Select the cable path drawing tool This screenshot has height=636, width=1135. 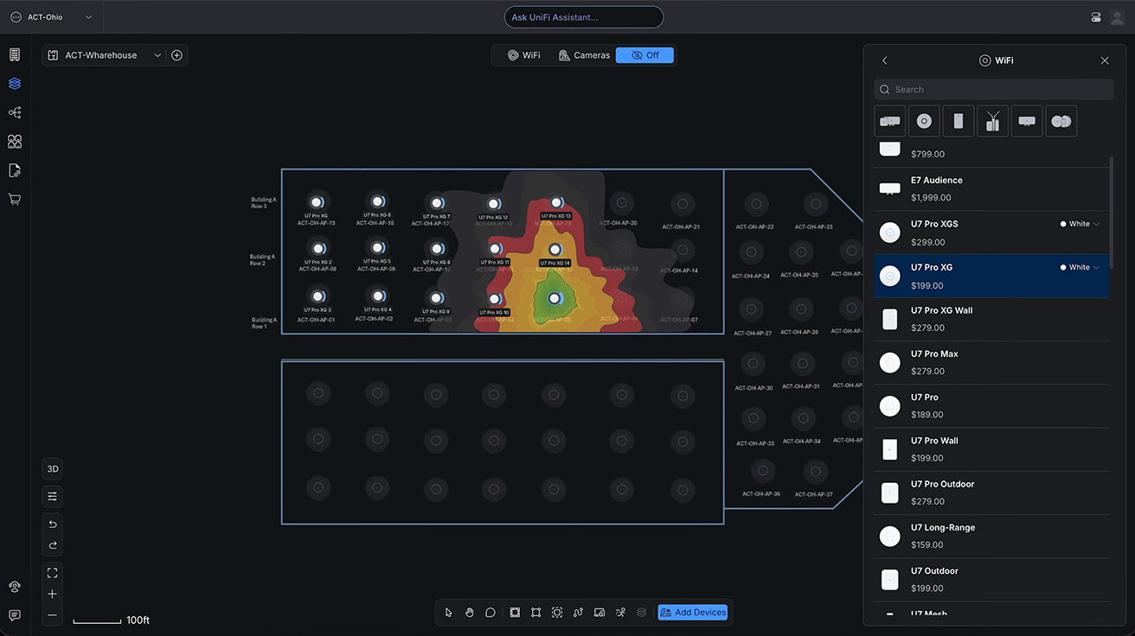click(x=579, y=613)
